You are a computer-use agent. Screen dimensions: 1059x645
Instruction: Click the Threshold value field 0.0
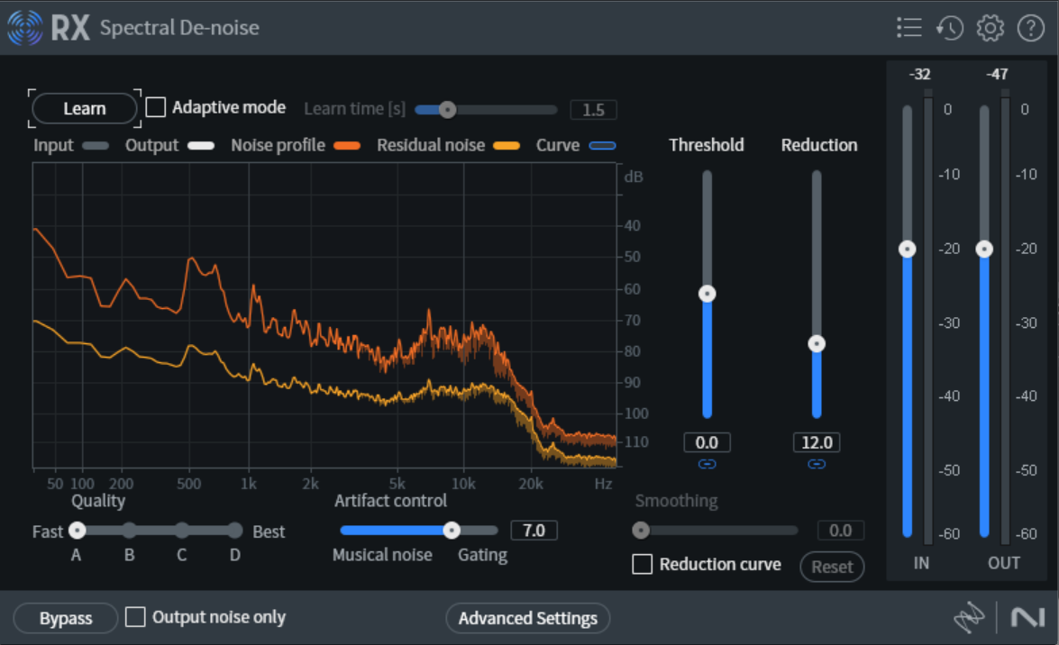pos(708,442)
